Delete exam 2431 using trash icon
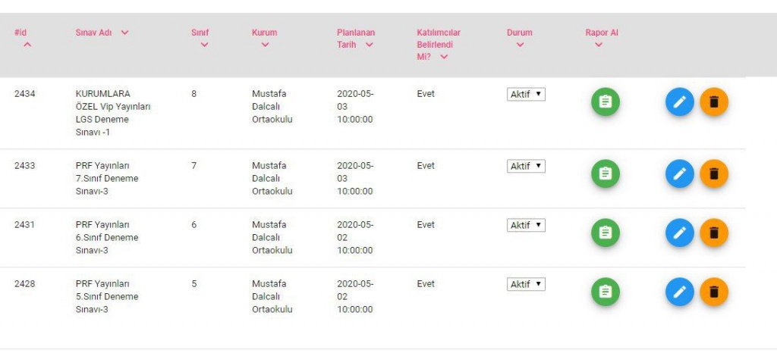 click(714, 233)
